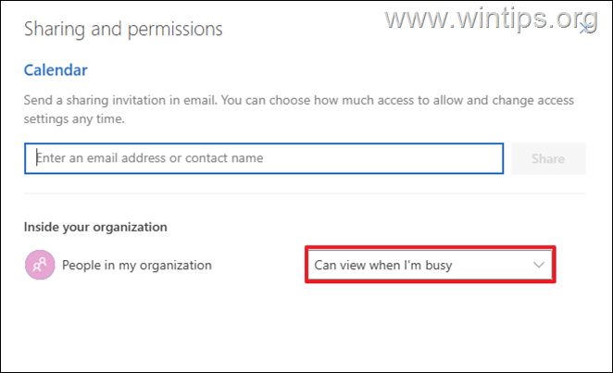Click the chevron arrow in the permissions dropdown
613x373 pixels.
[539, 265]
